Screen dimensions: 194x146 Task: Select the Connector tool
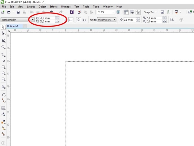3,100
